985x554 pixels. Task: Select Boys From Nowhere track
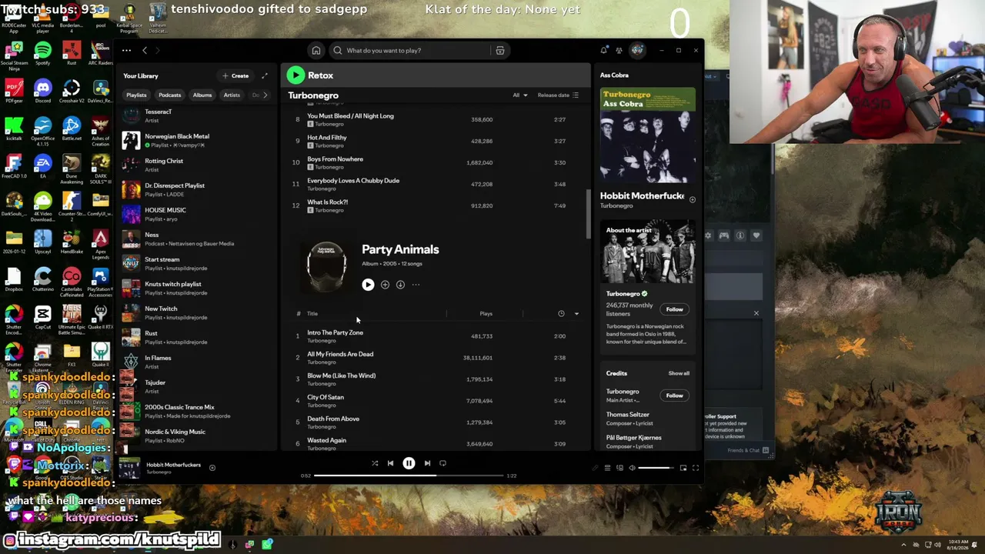point(435,162)
